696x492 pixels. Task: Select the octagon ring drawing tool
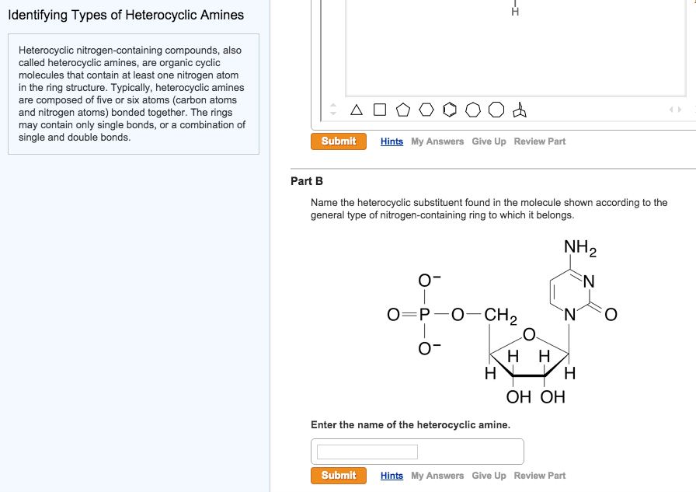pyautogui.click(x=496, y=110)
